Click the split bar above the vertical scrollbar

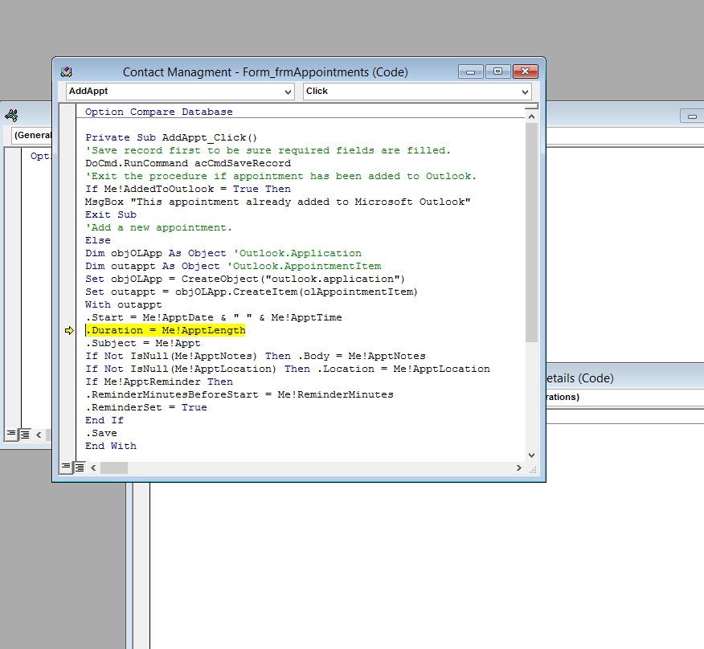pyautogui.click(x=531, y=105)
